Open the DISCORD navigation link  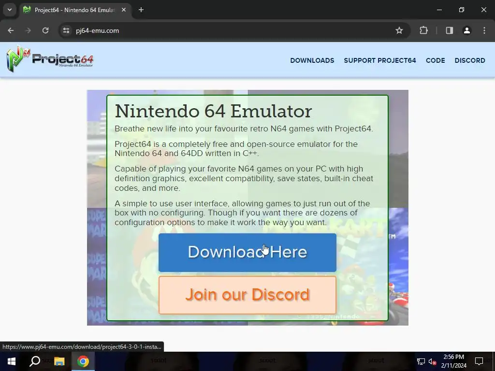[470, 60]
